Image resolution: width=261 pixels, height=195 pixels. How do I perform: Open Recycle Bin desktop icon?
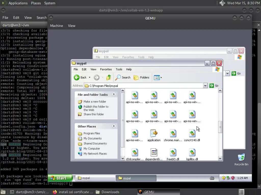tap(241, 159)
